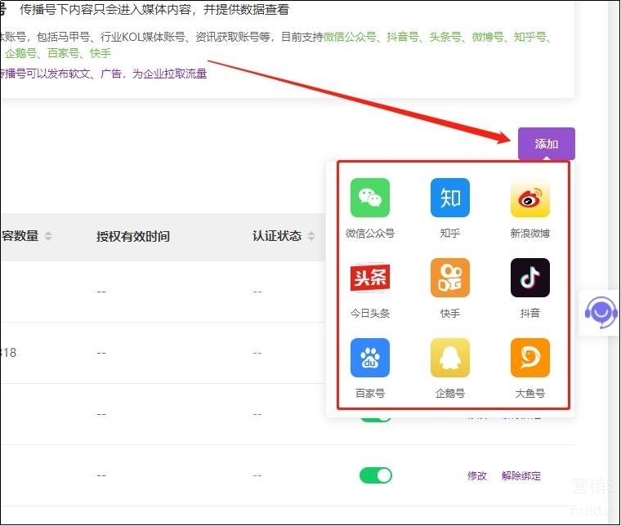
Task: Pick the 新浪微博 Weibo icon
Action: [x=529, y=198]
